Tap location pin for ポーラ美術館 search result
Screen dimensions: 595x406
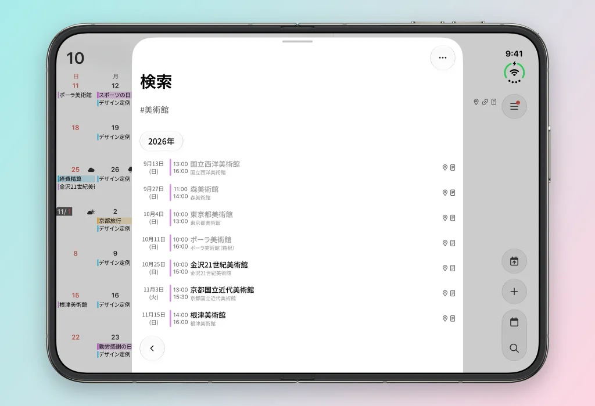(x=445, y=243)
